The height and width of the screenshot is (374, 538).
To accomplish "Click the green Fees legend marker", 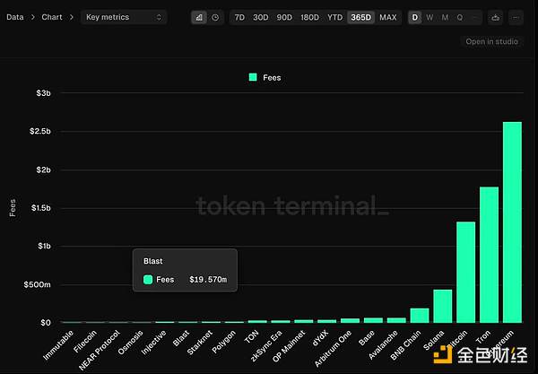I will (x=253, y=78).
